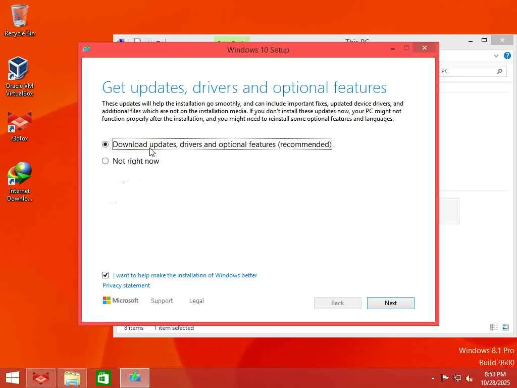Open the I want to help make installation better link
Screen dimensions: 517x388
pos(185,275)
